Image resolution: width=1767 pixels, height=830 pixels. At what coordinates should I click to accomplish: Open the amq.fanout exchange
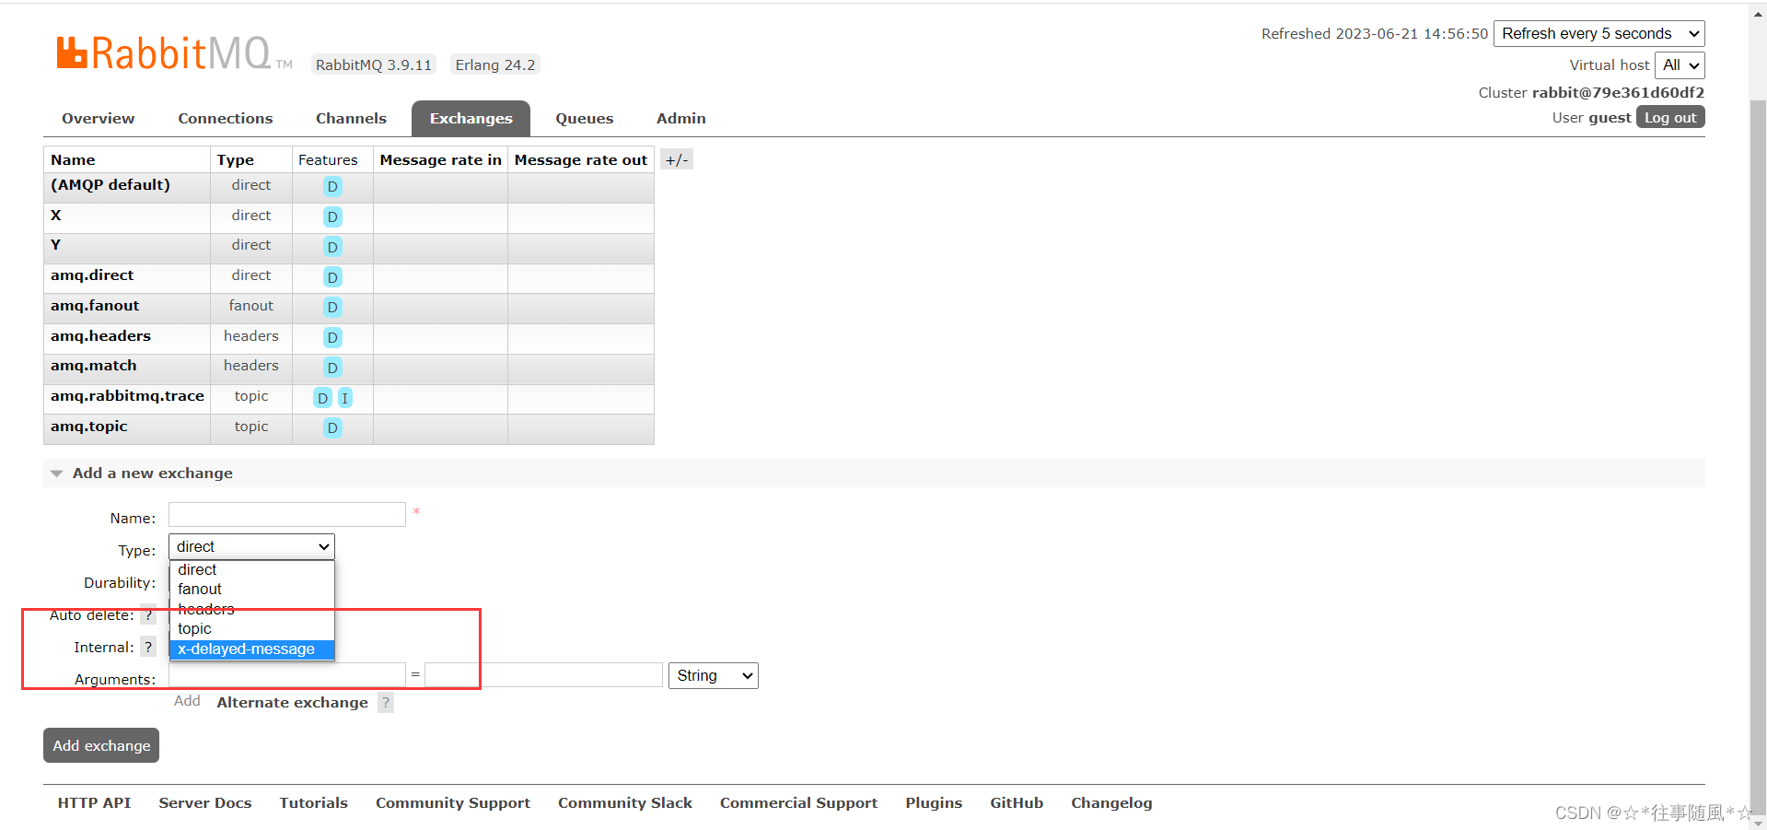coord(95,305)
